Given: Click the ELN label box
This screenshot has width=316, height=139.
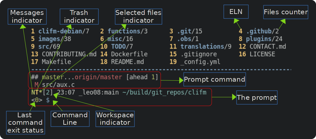Looking at the screenshot, I should [x=236, y=12].
